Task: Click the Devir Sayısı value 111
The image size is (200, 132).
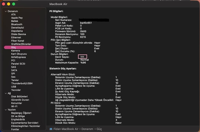Action: tap(82, 57)
